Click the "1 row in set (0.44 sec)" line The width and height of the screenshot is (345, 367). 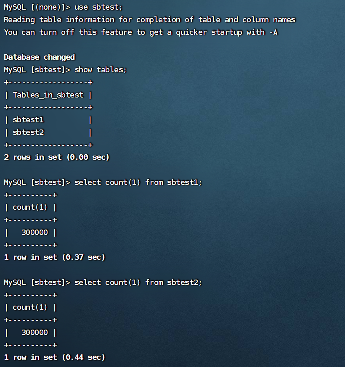tap(54, 357)
